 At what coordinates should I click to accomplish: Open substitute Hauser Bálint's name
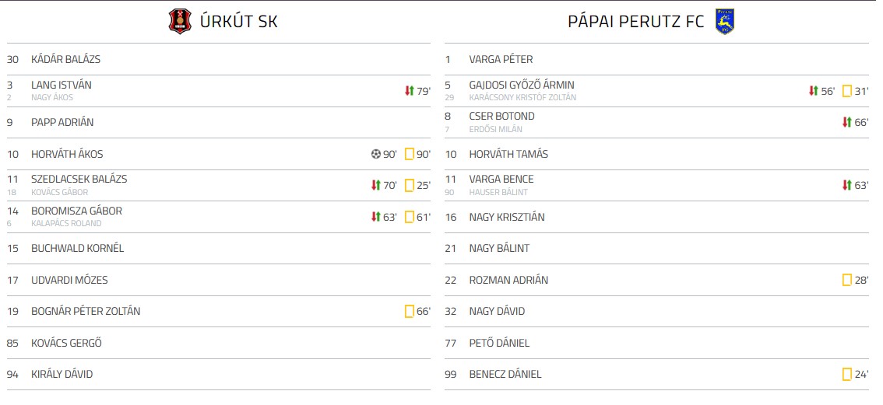pos(498,192)
